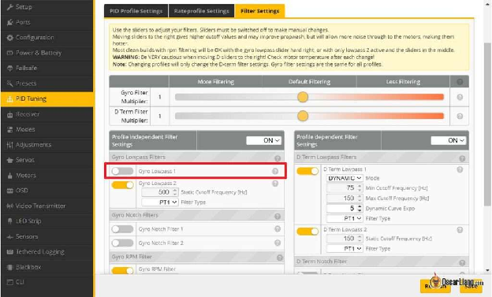This screenshot has height=297, width=492.
Task: Disable the Gyro Lowpass 2 toggle
Action: coord(122,185)
